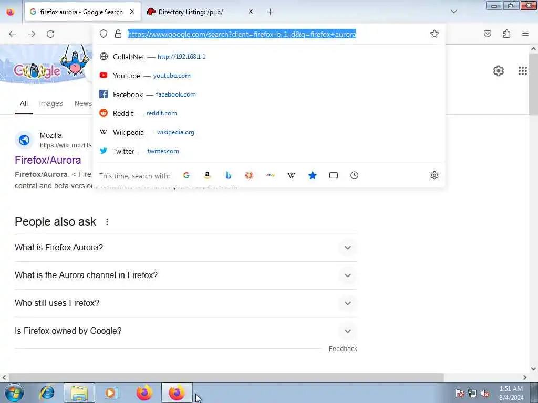This screenshot has width=538, height=403.
Task: Switch to Directory Listing /pub/ tab
Action: (201, 12)
